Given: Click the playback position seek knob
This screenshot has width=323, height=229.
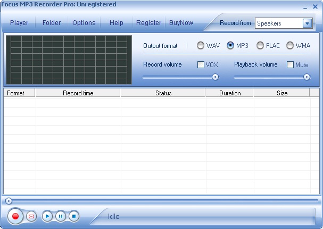Looking at the screenshot, I should (9, 201).
